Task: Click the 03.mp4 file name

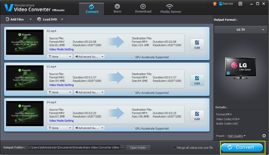Action: (x=51, y=67)
